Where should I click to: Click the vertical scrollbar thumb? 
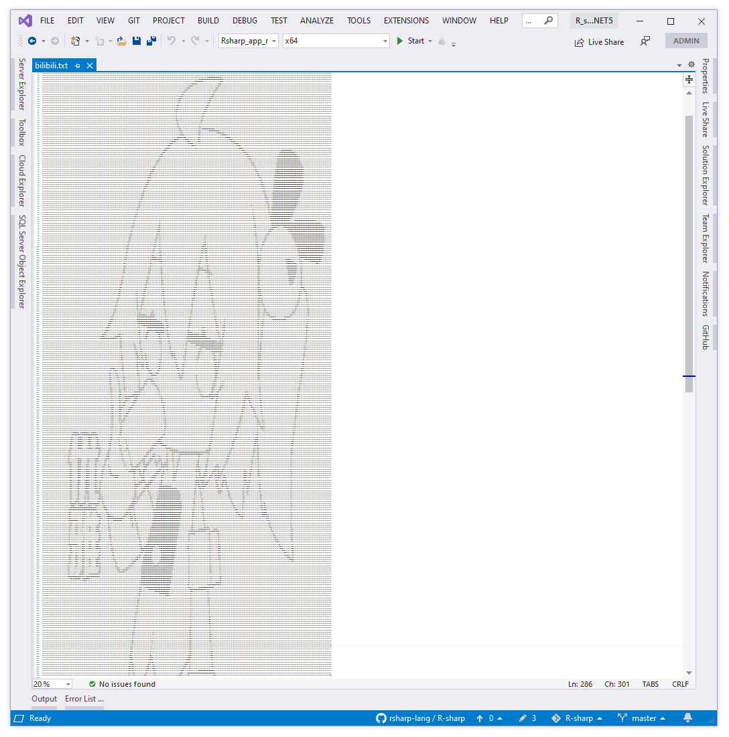point(689,248)
